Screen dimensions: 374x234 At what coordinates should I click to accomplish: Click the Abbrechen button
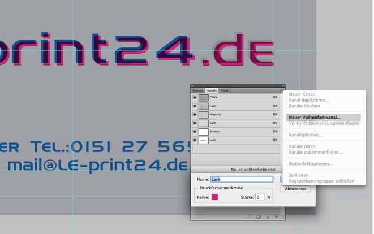[295, 189]
